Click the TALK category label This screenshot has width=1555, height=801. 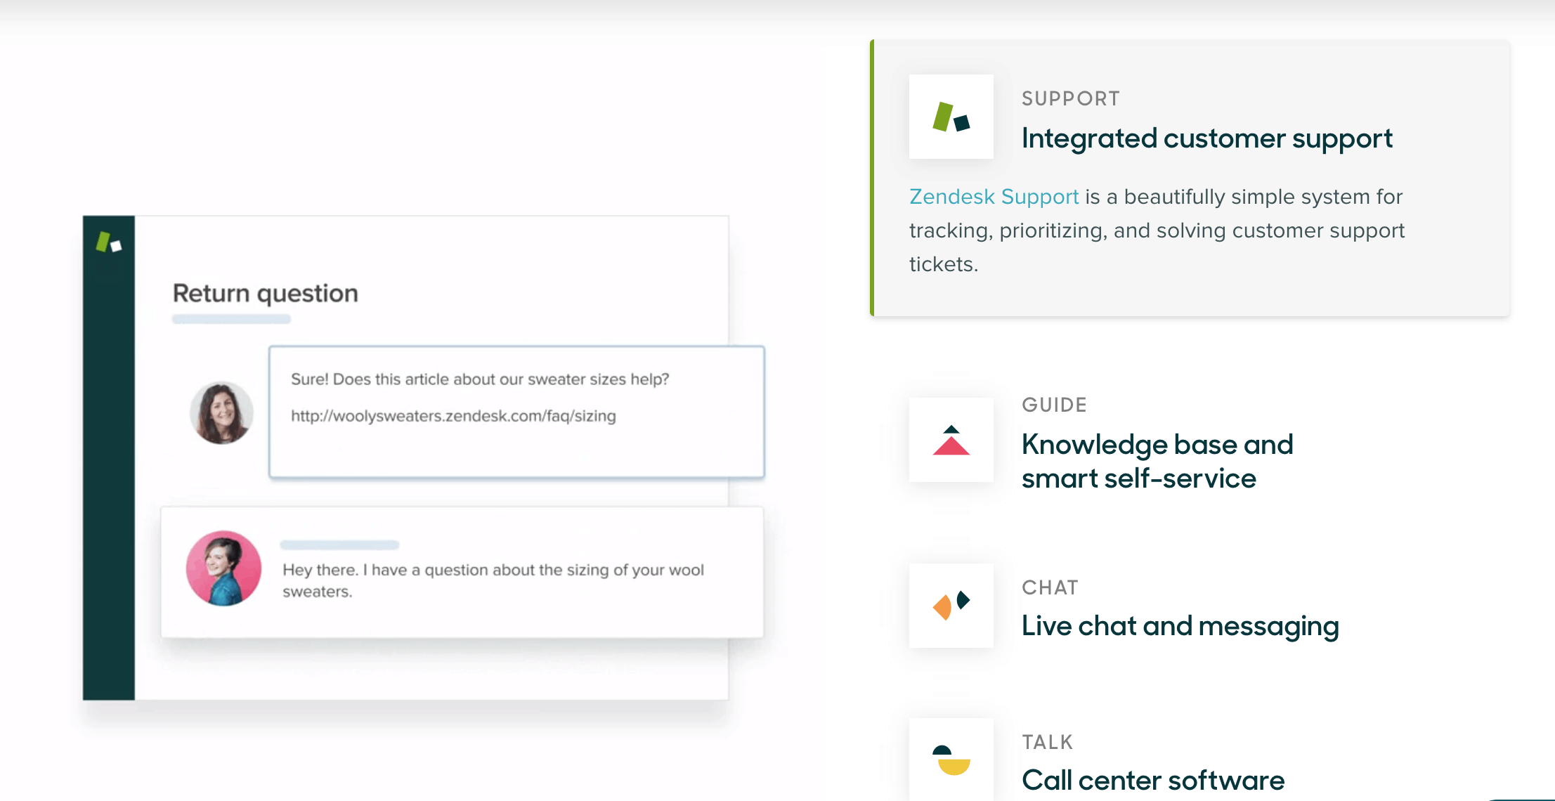pyautogui.click(x=1047, y=741)
